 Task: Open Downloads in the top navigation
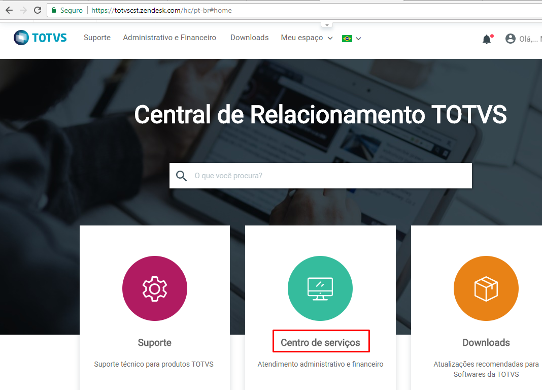pos(250,38)
